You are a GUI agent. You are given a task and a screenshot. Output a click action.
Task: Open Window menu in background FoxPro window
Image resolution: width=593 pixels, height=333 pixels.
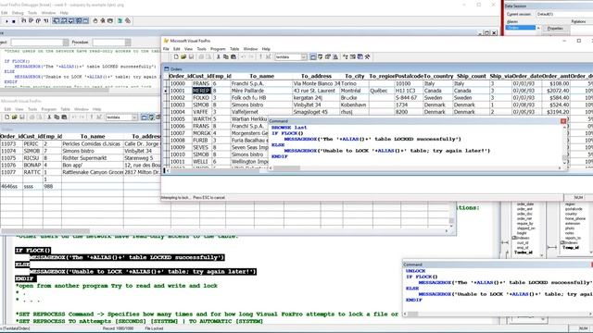(x=82, y=109)
